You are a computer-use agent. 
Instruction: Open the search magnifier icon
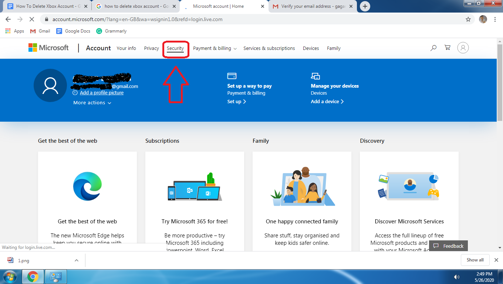coord(433,48)
